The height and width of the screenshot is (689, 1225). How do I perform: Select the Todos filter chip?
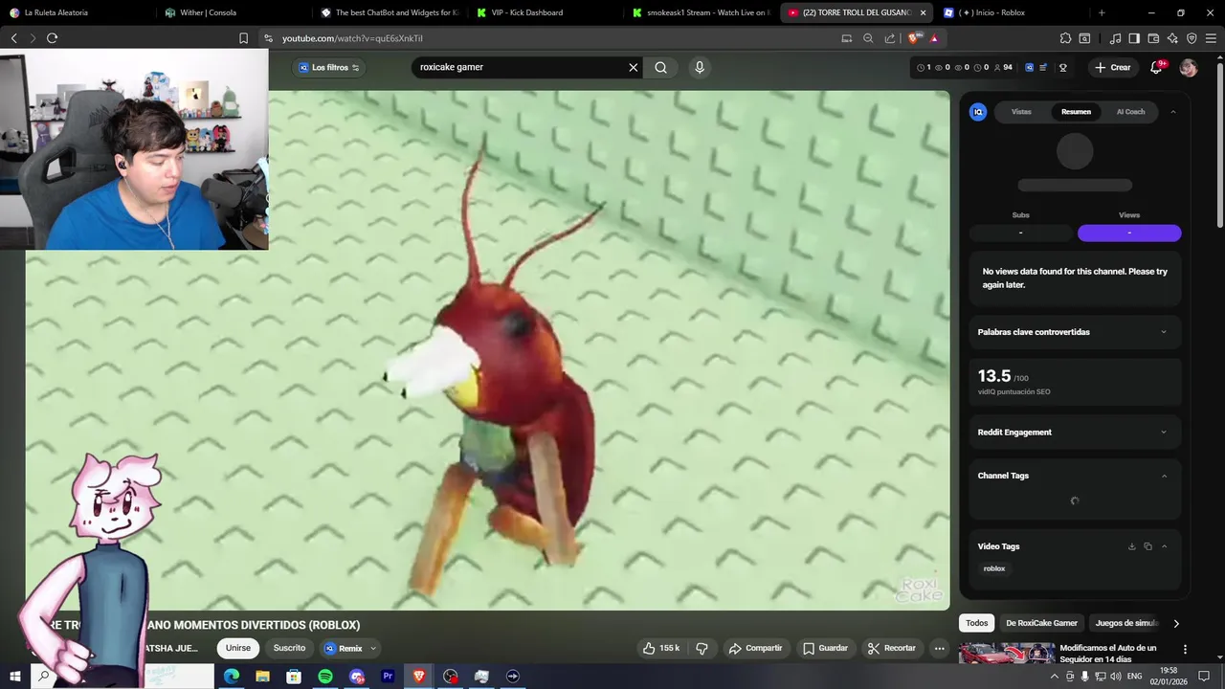(976, 623)
